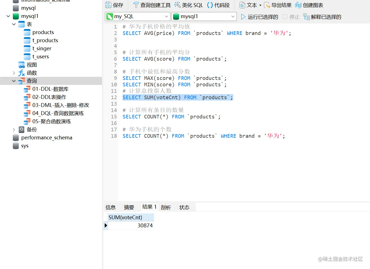
Task: Click the 03-DML query file icon
Action: [x=27, y=105]
